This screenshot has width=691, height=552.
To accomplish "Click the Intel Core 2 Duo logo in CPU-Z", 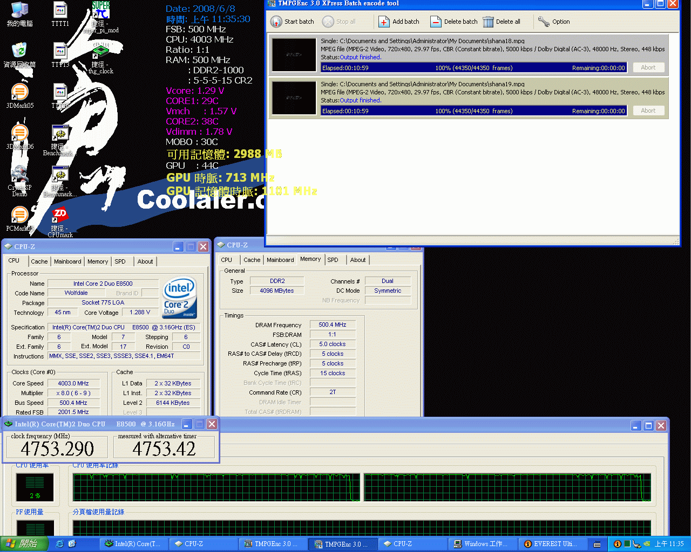I will pyautogui.click(x=180, y=298).
